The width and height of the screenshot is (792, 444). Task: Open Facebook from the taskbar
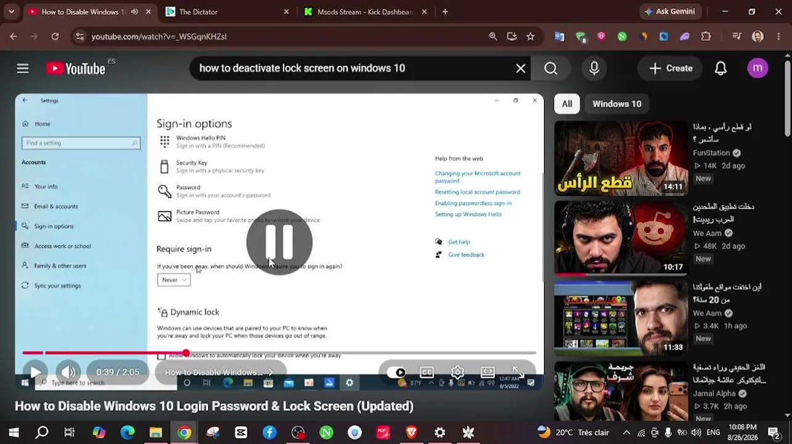click(x=270, y=432)
